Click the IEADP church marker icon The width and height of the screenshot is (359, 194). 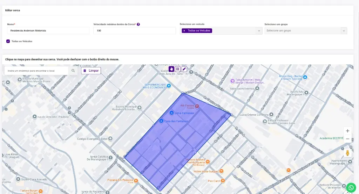coord(191,72)
